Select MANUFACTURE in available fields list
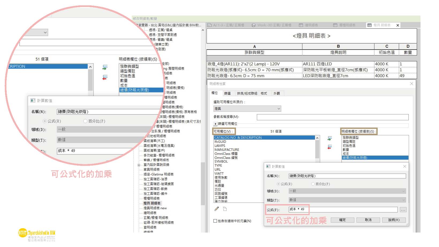Screen dimensions: 439x247 click(227, 150)
